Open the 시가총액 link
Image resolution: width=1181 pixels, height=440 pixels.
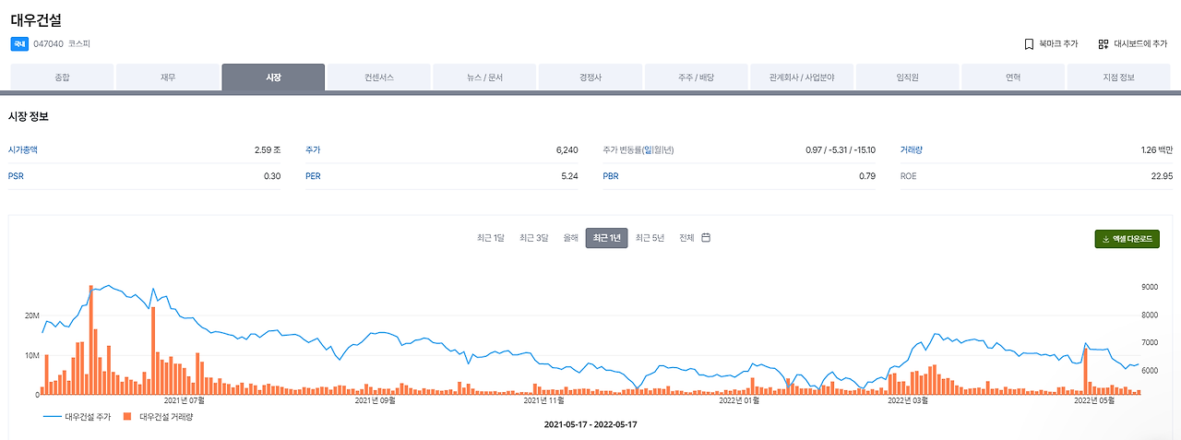(x=23, y=149)
